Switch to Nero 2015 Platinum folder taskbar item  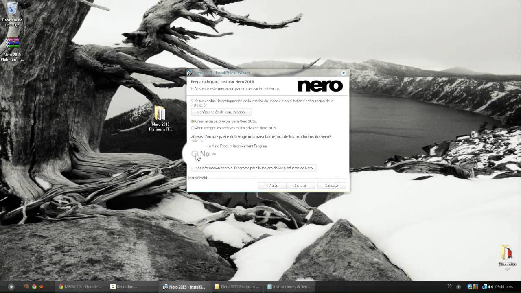pos(237,286)
